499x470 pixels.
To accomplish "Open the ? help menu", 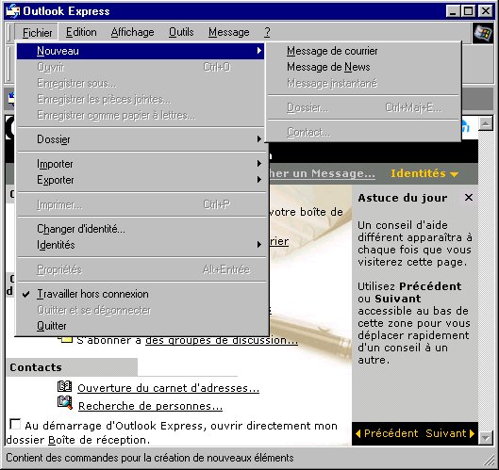I will 267,32.
